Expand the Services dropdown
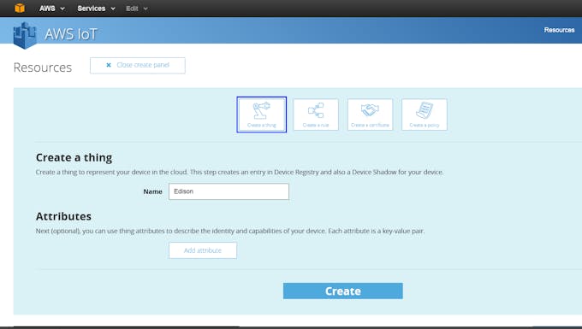The height and width of the screenshot is (329, 582). 96,9
